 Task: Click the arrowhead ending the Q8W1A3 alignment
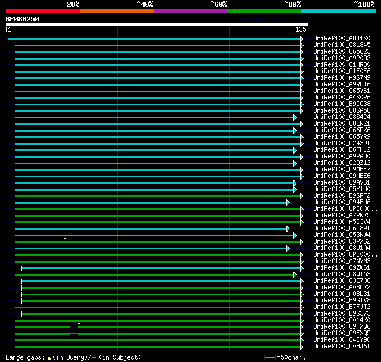[x=295, y=275]
